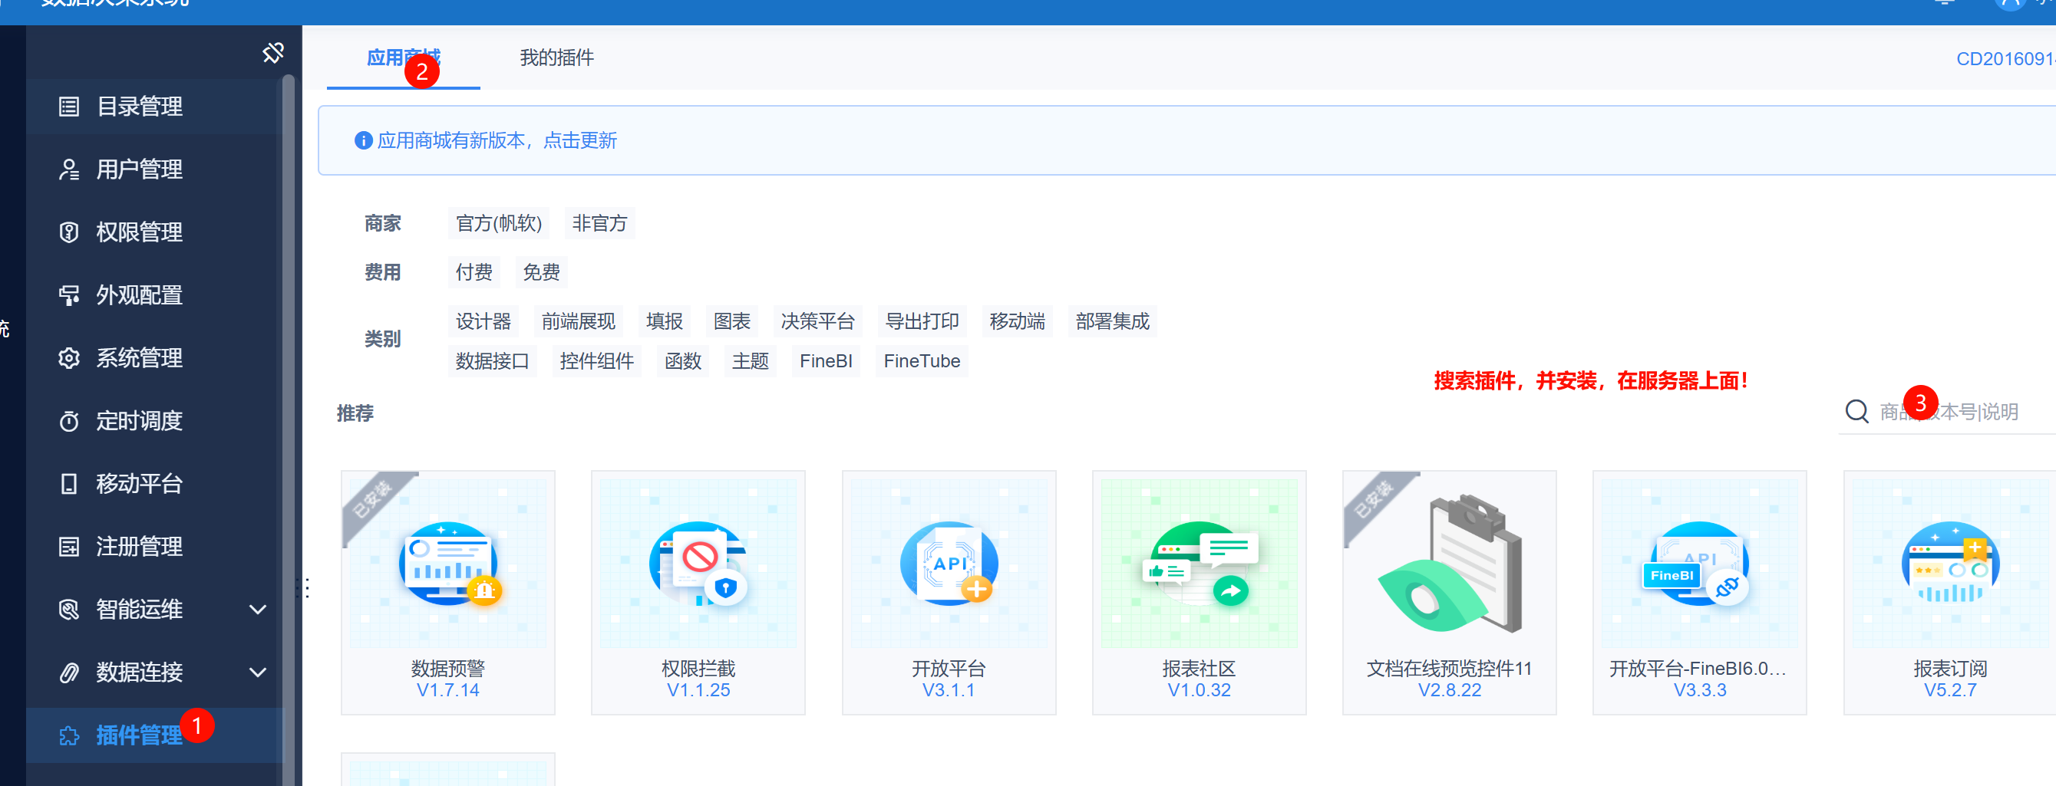Open 定时调度 in the sidebar
Screen dimensions: 2056x786
tap(140, 422)
